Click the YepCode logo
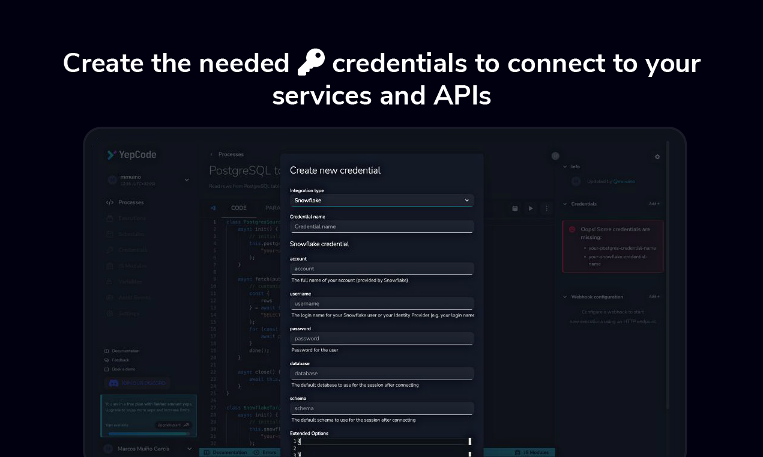This screenshot has height=457, width=763. pos(131,155)
